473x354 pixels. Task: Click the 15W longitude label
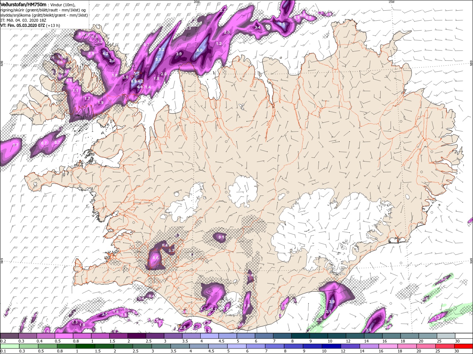(x=391, y=2)
